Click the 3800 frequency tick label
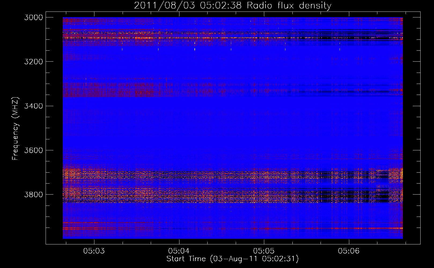Screen dimensions: 434x268 point(34,194)
